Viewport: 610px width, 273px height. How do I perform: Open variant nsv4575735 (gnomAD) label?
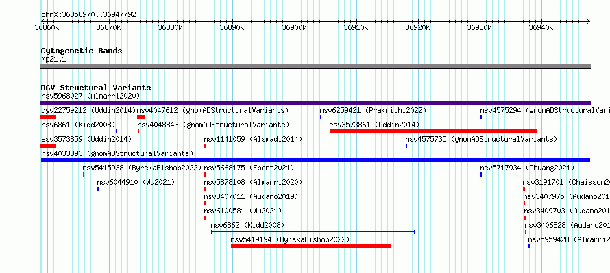[481, 139]
